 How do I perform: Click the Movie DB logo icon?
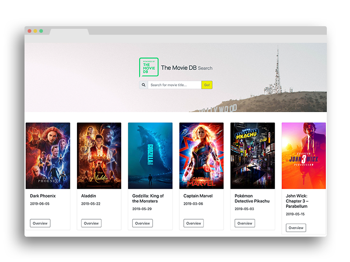[x=149, y=68]
